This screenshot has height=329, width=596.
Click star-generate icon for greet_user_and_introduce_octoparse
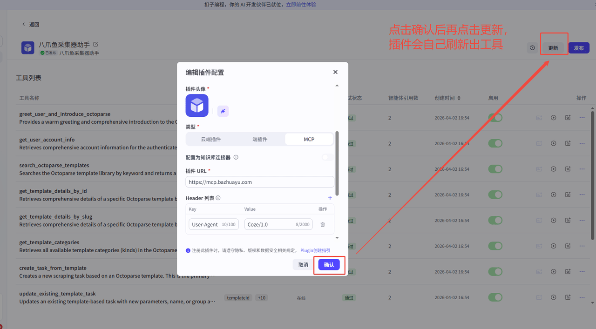pos(568,118)
